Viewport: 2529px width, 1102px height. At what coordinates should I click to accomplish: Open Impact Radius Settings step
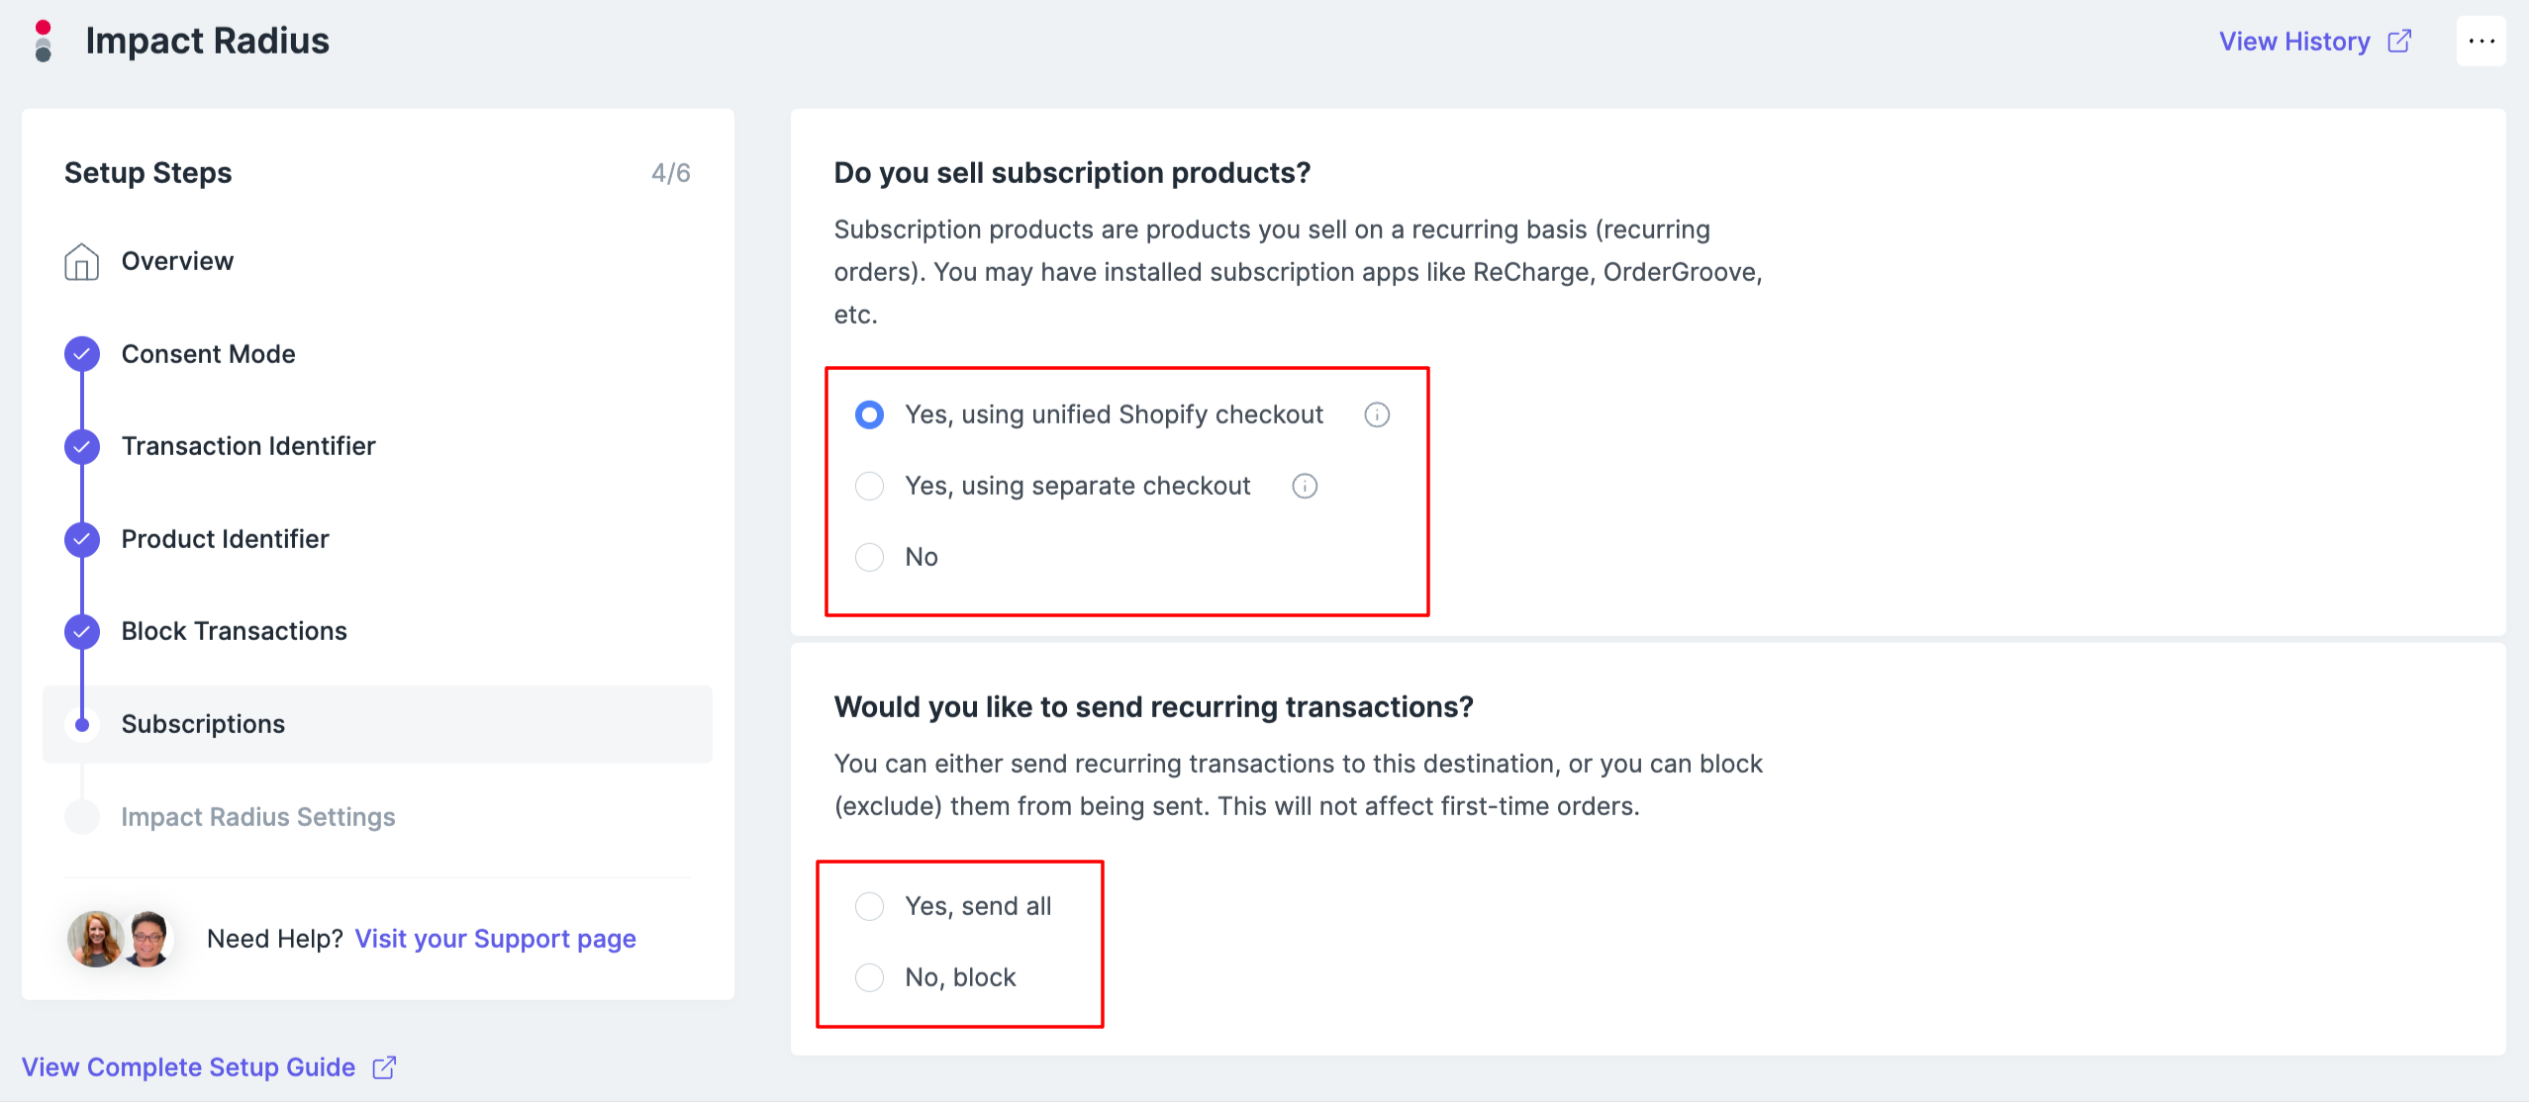point(257,817)
